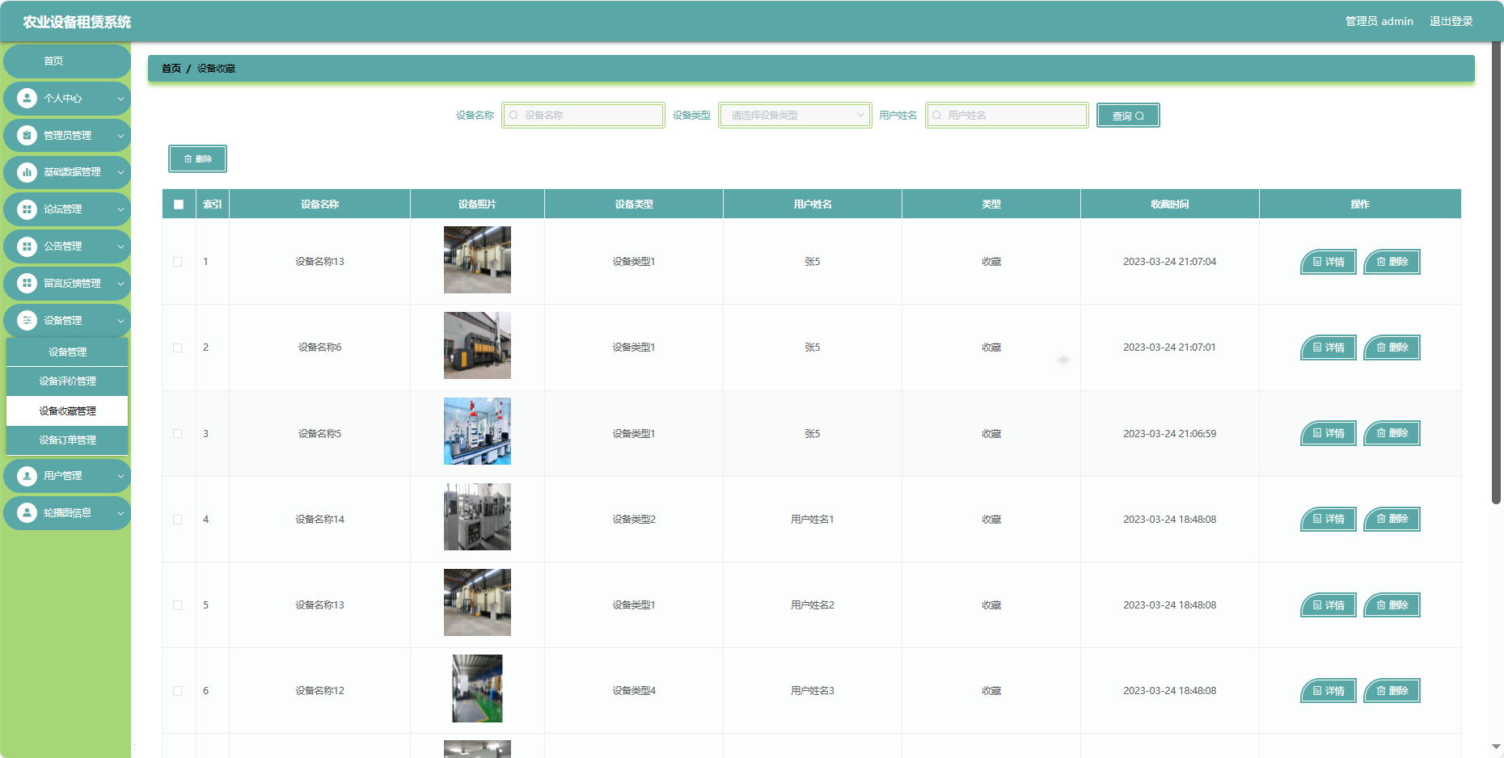Click the 设备名称 search input

point(583,116)
